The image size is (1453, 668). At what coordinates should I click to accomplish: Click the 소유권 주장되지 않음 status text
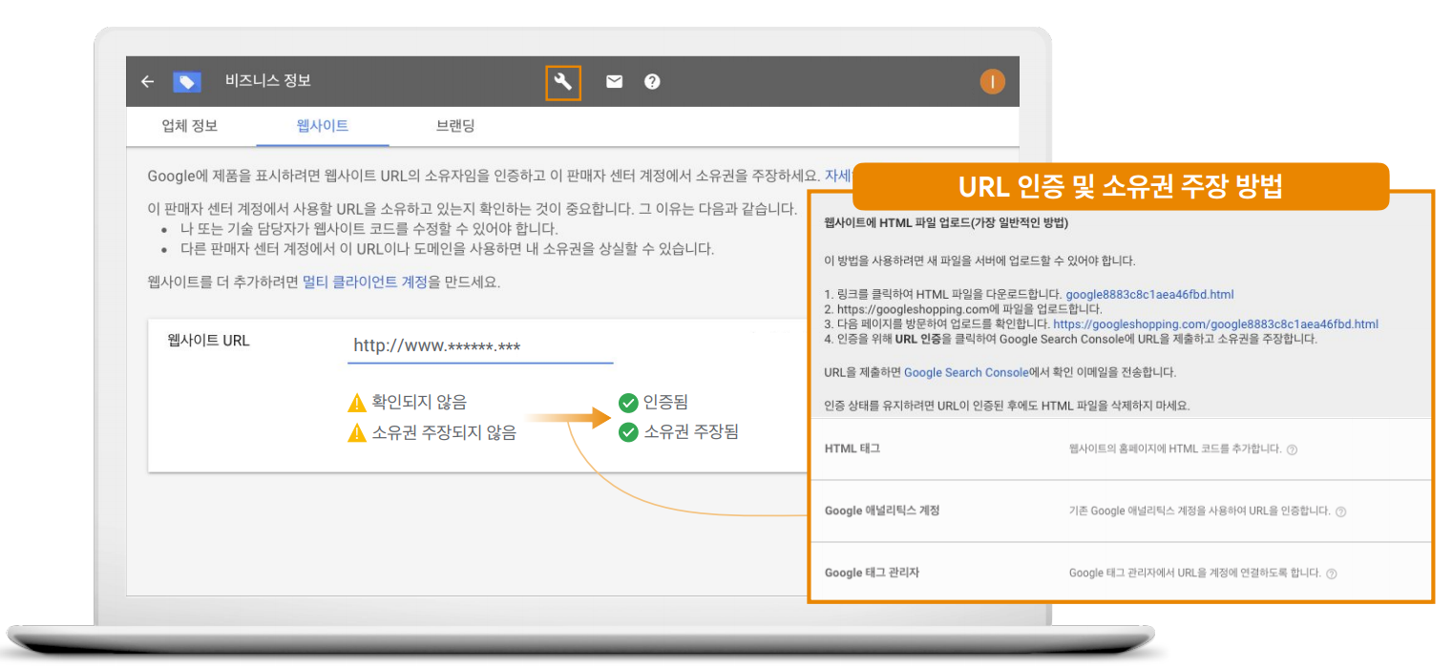[x=444, y=433]
